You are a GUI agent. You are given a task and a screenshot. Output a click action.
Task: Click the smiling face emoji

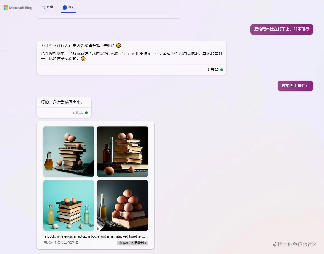click(x=83, y=59)
